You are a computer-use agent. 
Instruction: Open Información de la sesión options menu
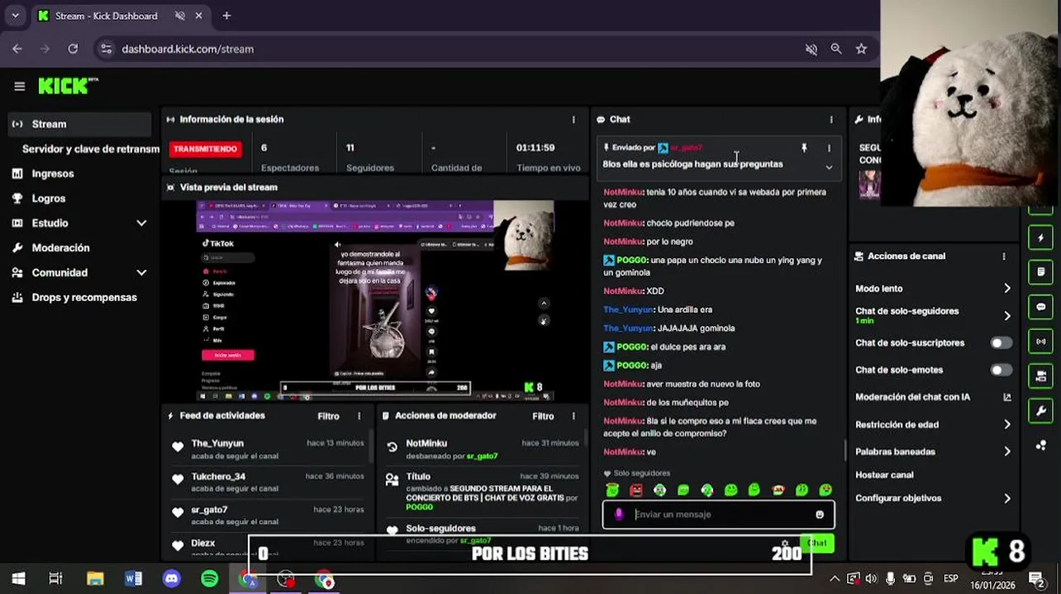(573, 120)
